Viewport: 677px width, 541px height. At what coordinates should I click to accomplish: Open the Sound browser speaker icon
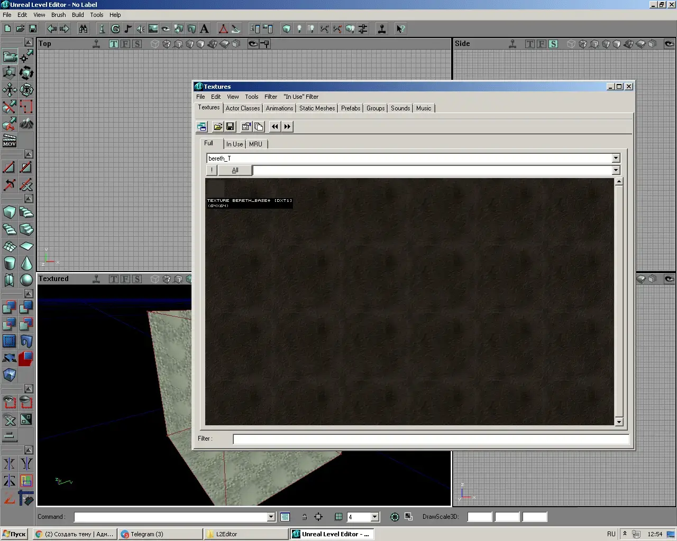[141, 29]
